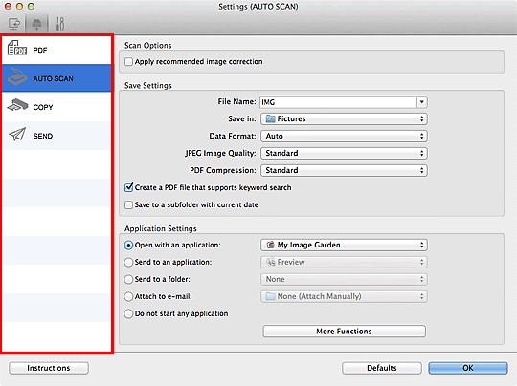Screen dimensions: 517x386
Task: Click the Save Settings section heading
Action: tap(148, 86)
